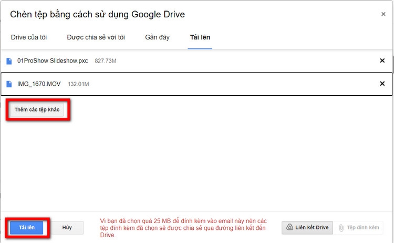Click the red 25 MB attachment warning message
This screenshot has height=243, width=394.
click(183, 228)
